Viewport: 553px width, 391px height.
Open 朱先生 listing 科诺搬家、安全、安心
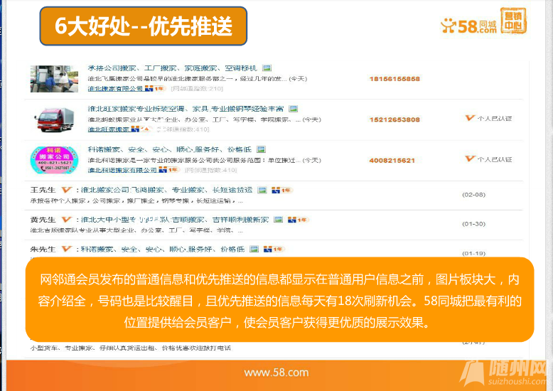(x=163, y=249)
